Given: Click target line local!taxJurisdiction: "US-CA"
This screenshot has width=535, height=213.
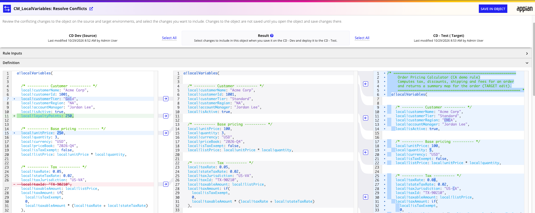Looking at the screenshot, I should (x=428, y=189).
